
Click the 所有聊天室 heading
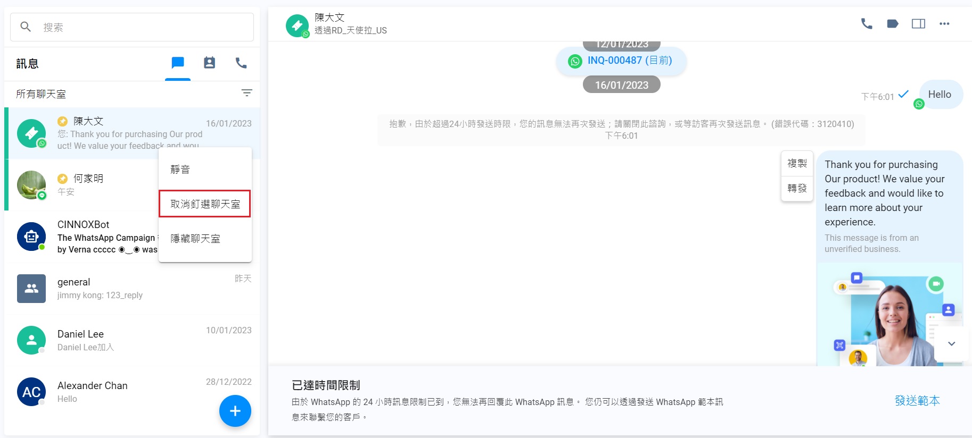(x=41, y=94)
